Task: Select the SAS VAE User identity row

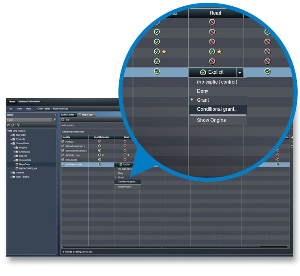Action: click(x=73, y=155)
